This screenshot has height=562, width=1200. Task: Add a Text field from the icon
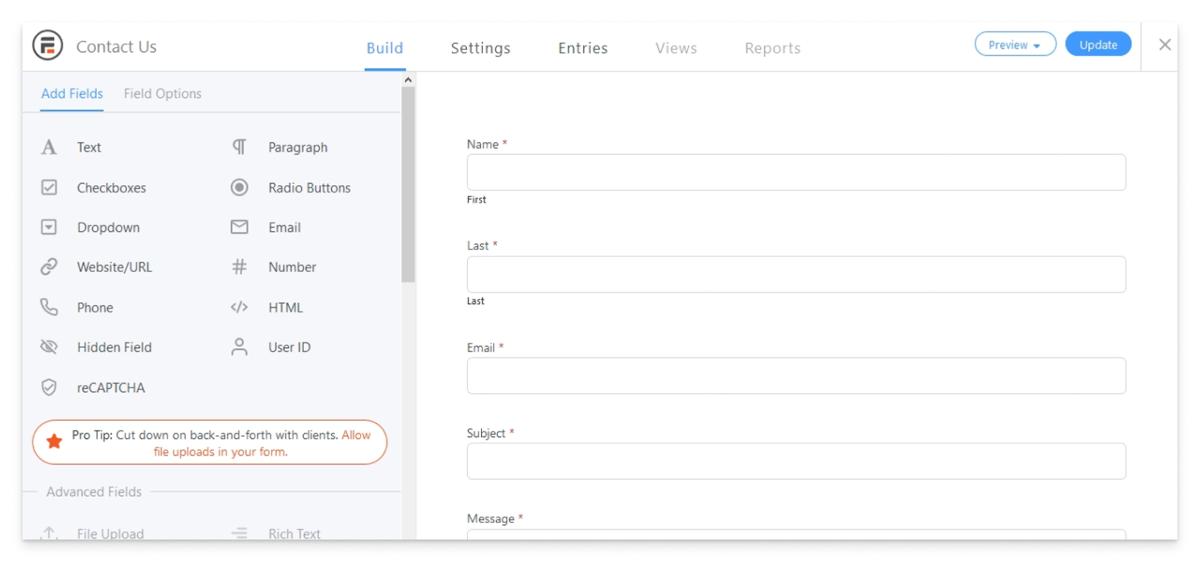[x=50, y=147]
